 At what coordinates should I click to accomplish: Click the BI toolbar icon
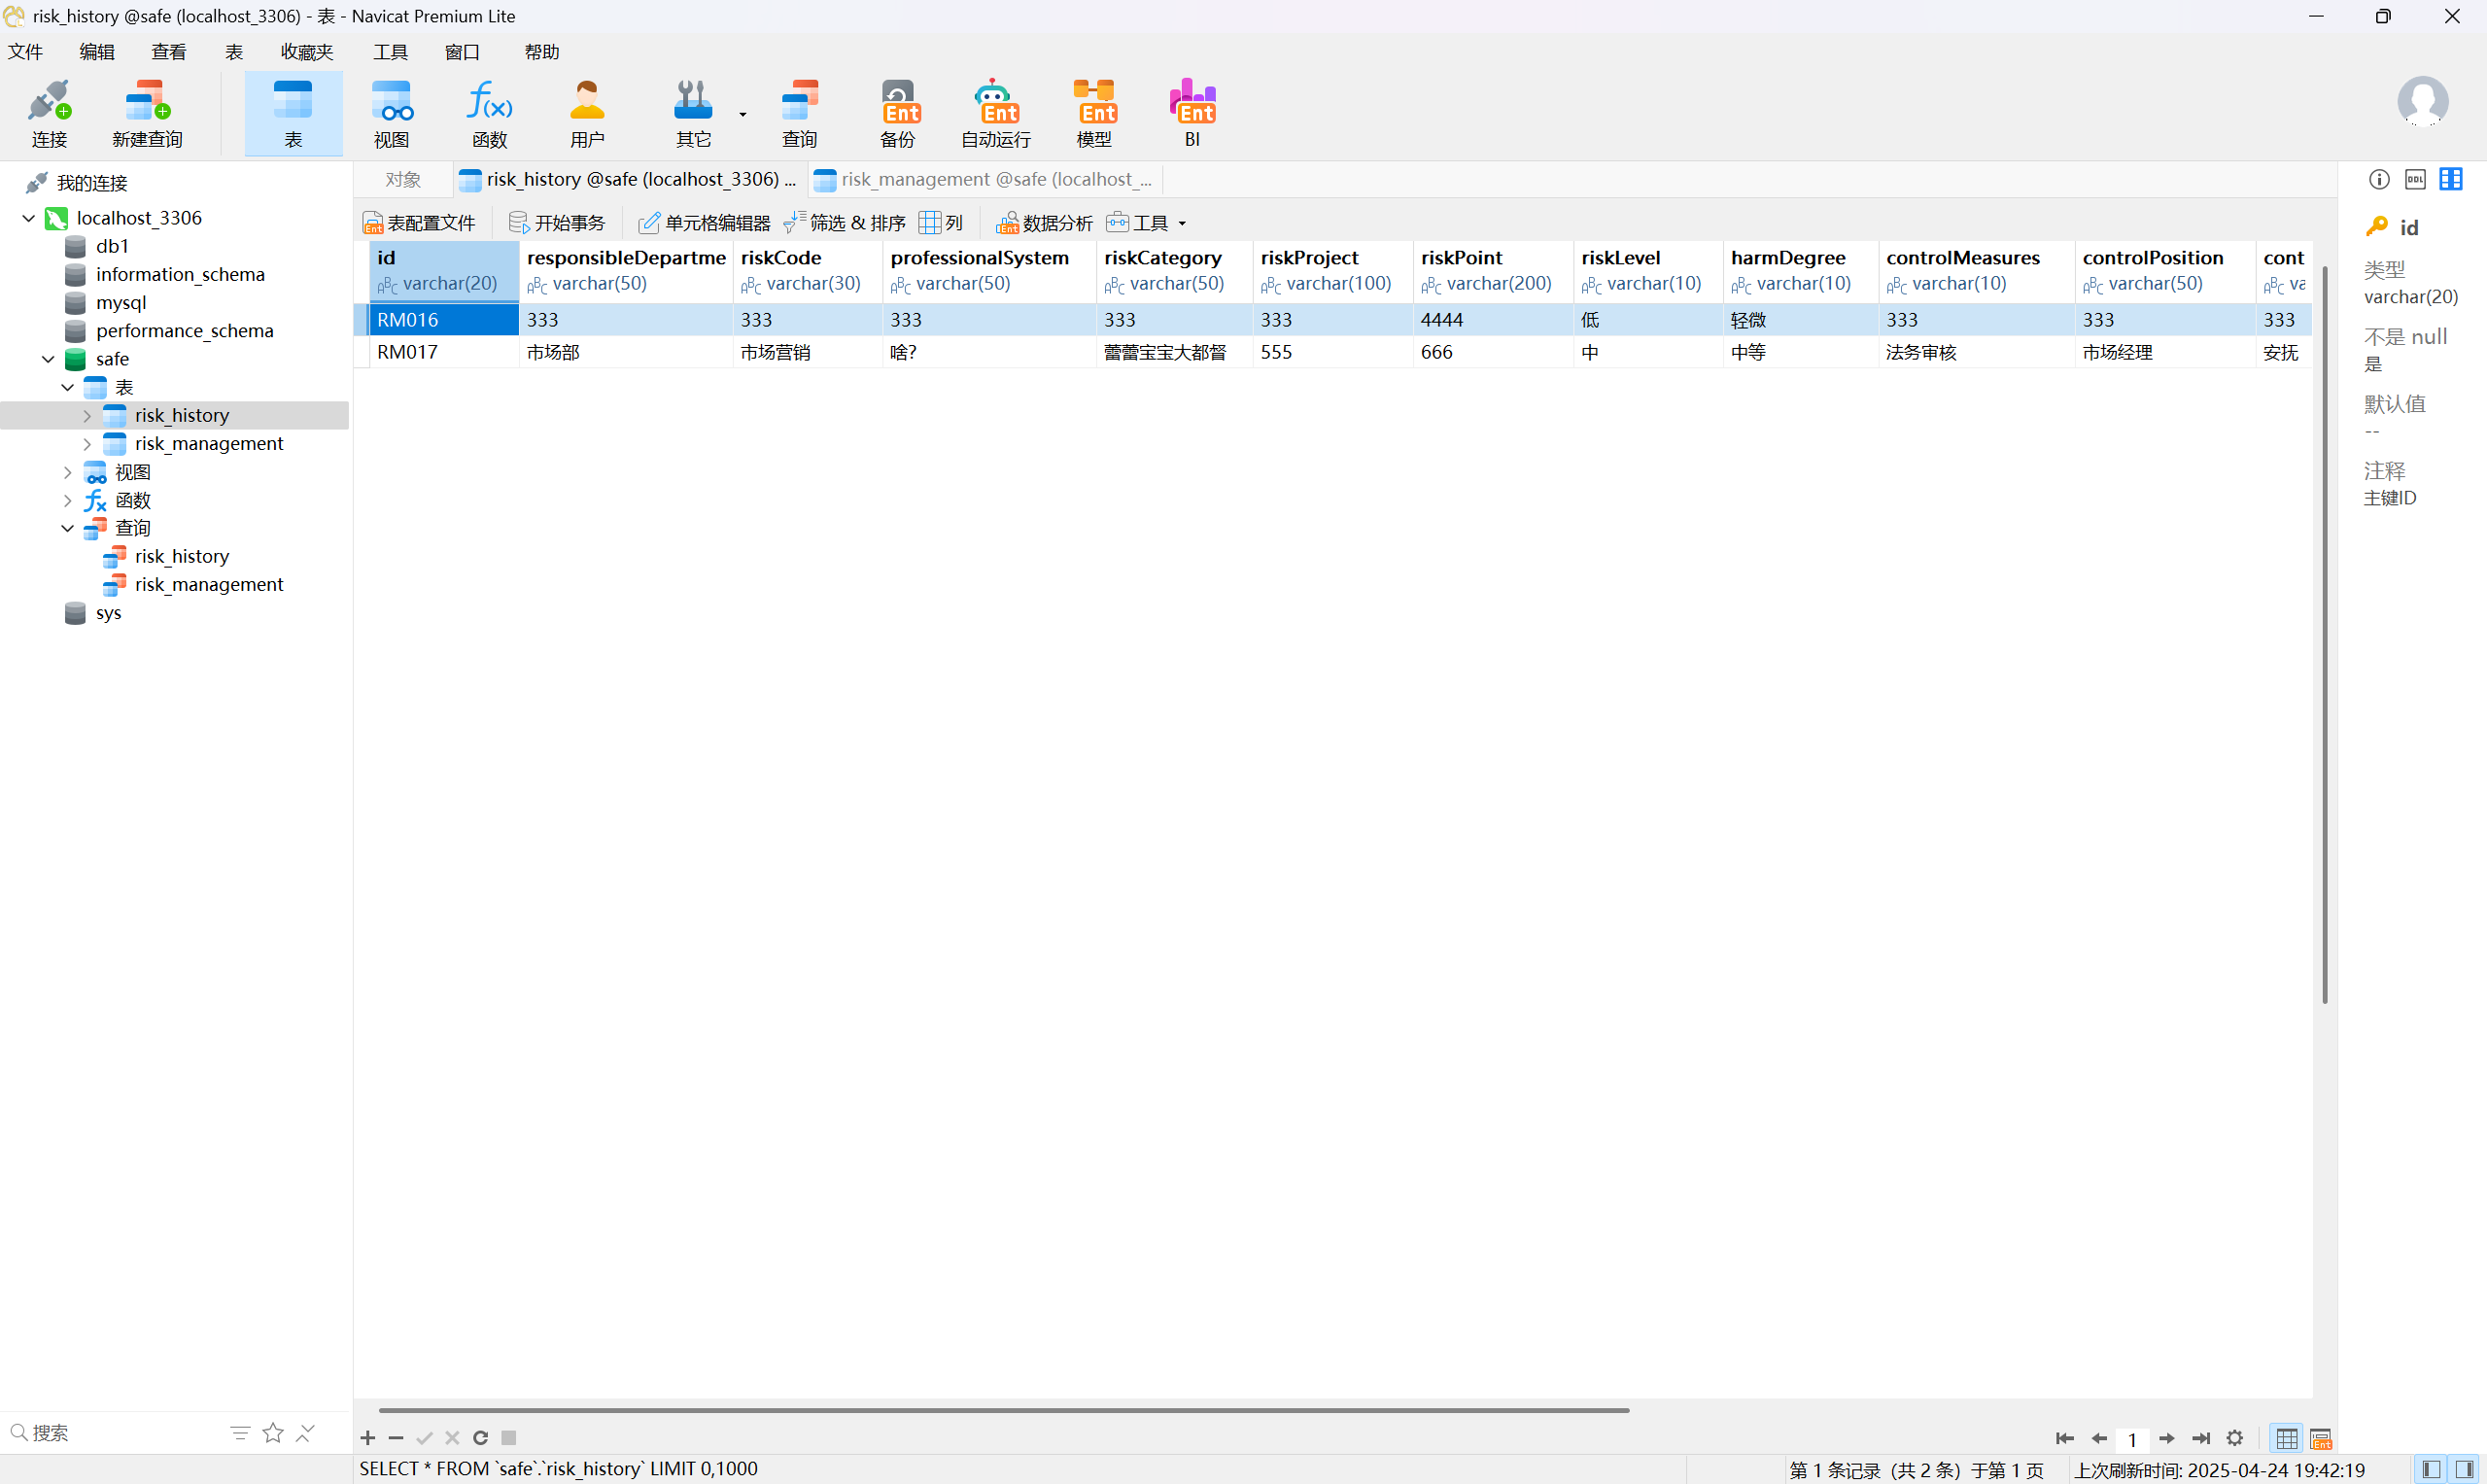1191,113
